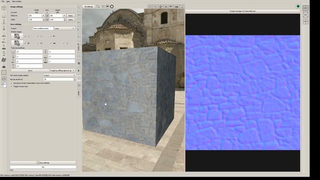This screenshot has height=180, width=320.
Task: Click the Batch vertical tab
Action: coord(78,93)
